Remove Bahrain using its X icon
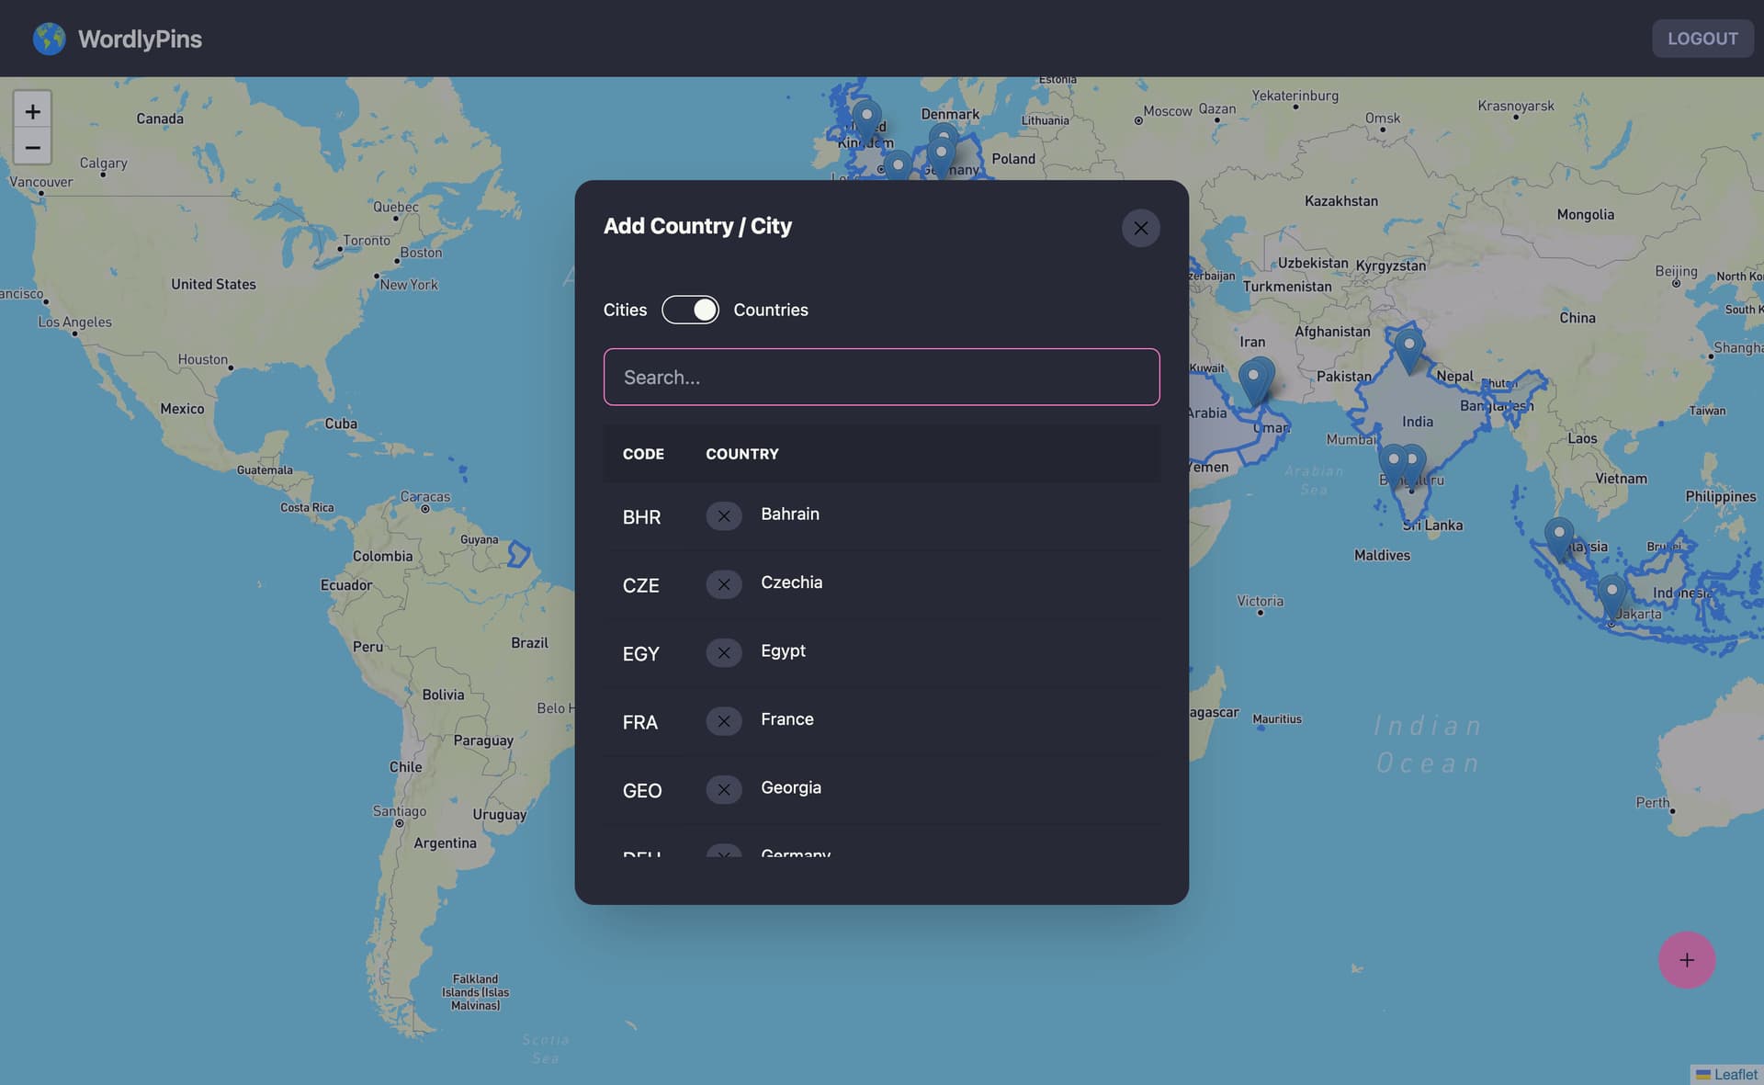 (x=724, y=516)
